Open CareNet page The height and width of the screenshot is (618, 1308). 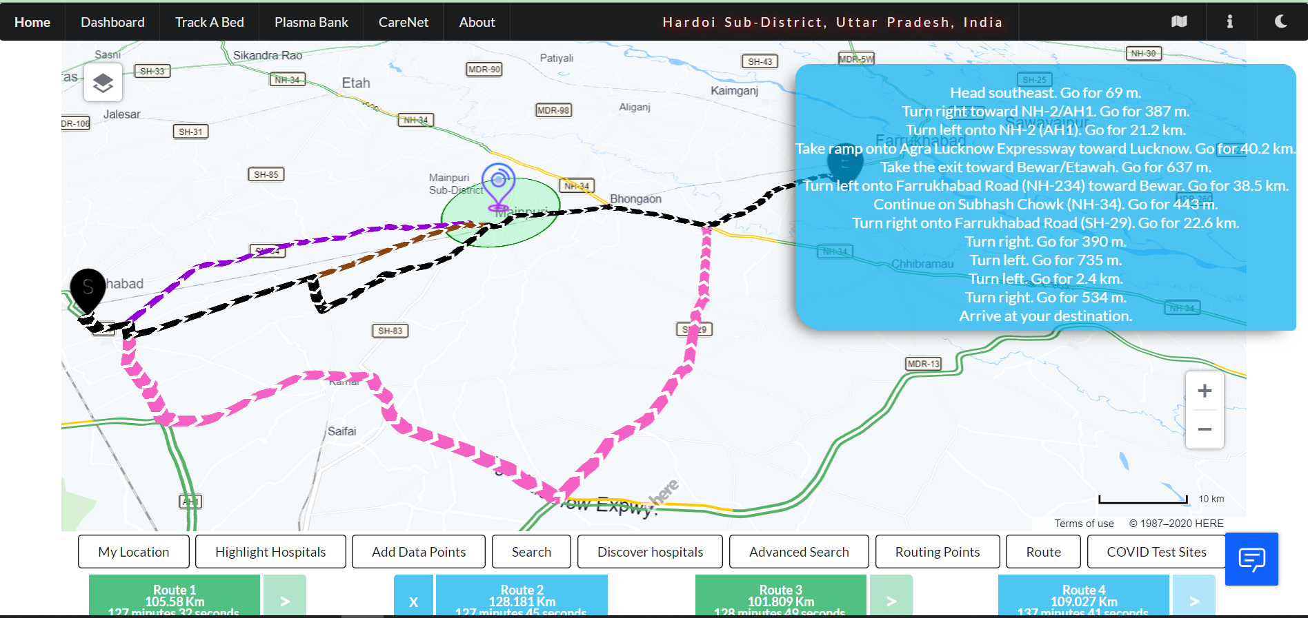(404, 22)
